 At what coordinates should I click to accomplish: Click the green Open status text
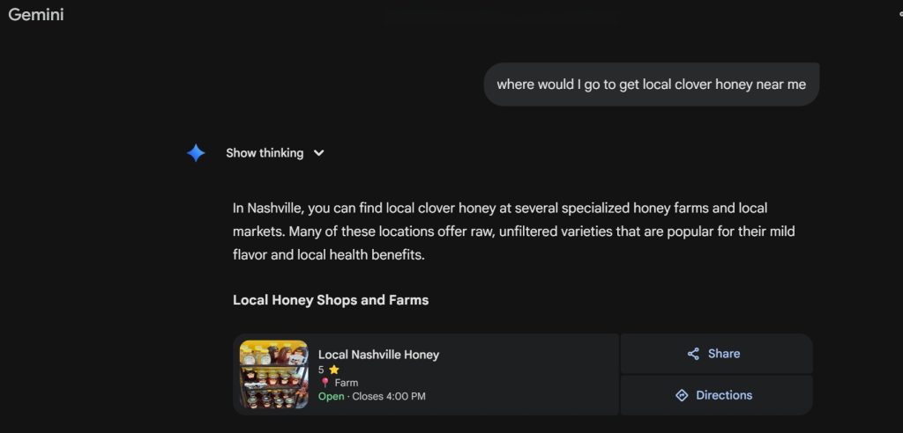point(331,396)
